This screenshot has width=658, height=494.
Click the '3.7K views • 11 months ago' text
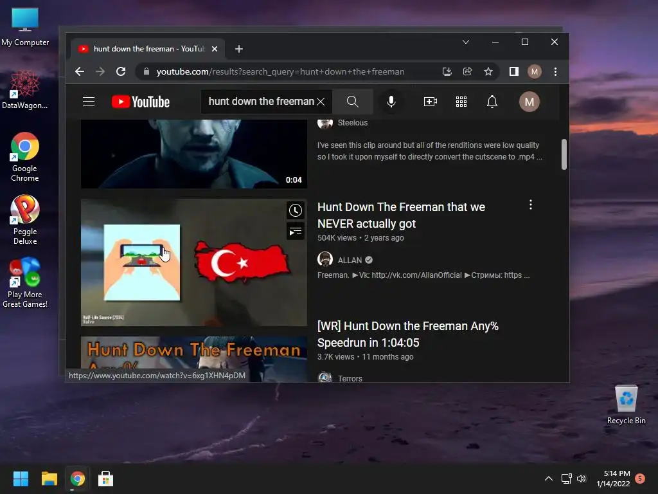(x=365, y=357)
